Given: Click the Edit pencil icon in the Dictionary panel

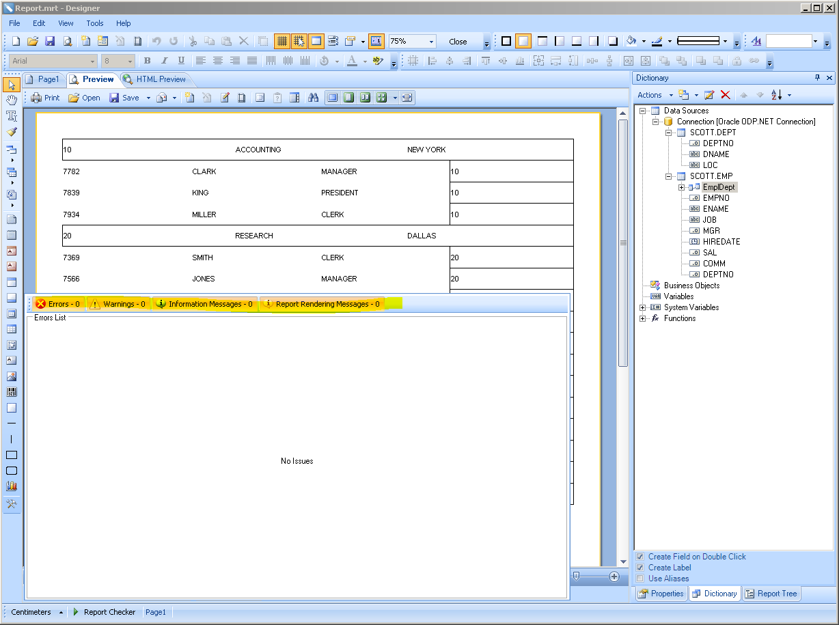Looking at the screenshot, I should click(709, 95).
